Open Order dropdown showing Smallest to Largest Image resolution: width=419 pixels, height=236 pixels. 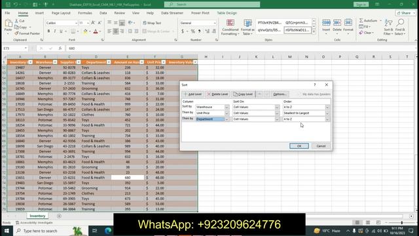tap(327, 113)
